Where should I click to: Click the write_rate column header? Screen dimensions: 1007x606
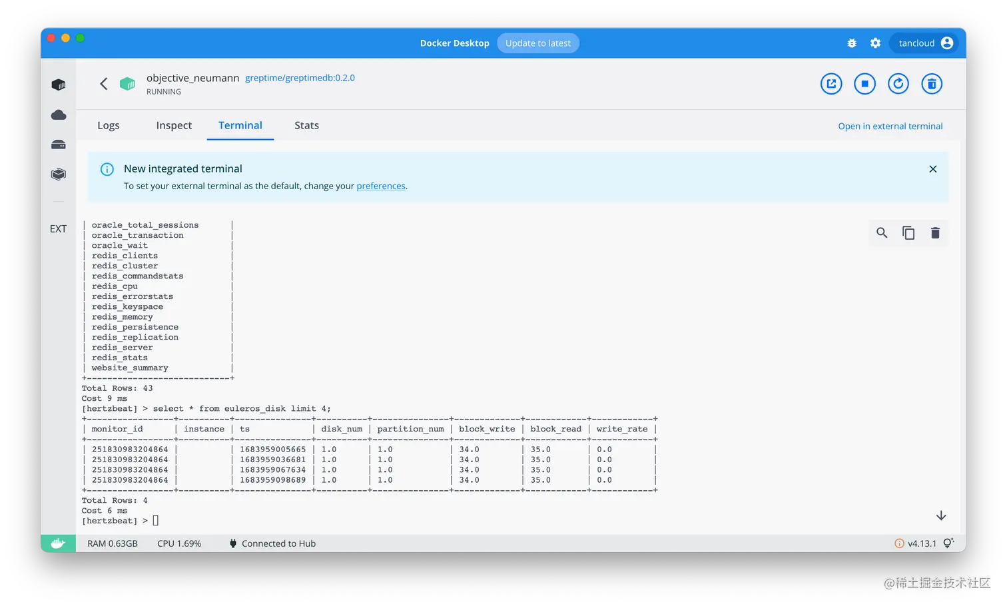(622, 429)
